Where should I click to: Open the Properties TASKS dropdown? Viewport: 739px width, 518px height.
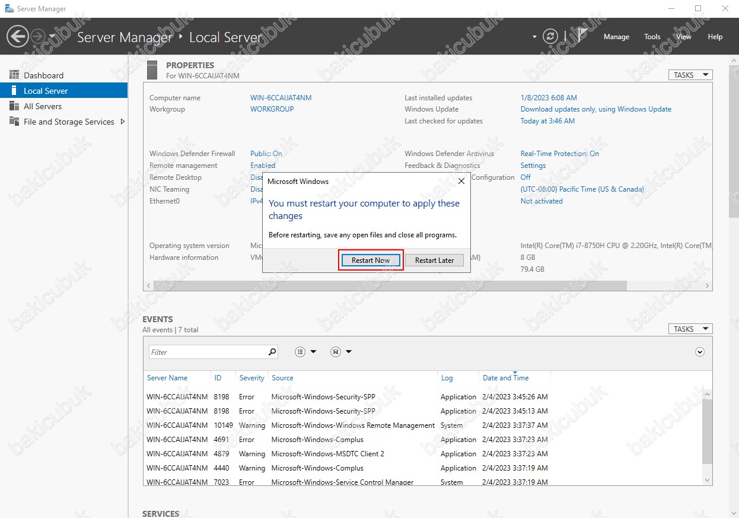coord(690,75)
